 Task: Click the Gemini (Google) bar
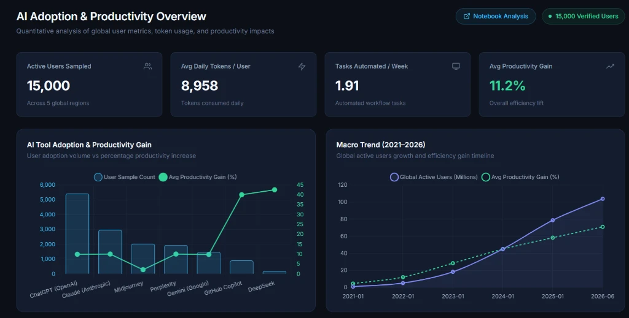209,263
